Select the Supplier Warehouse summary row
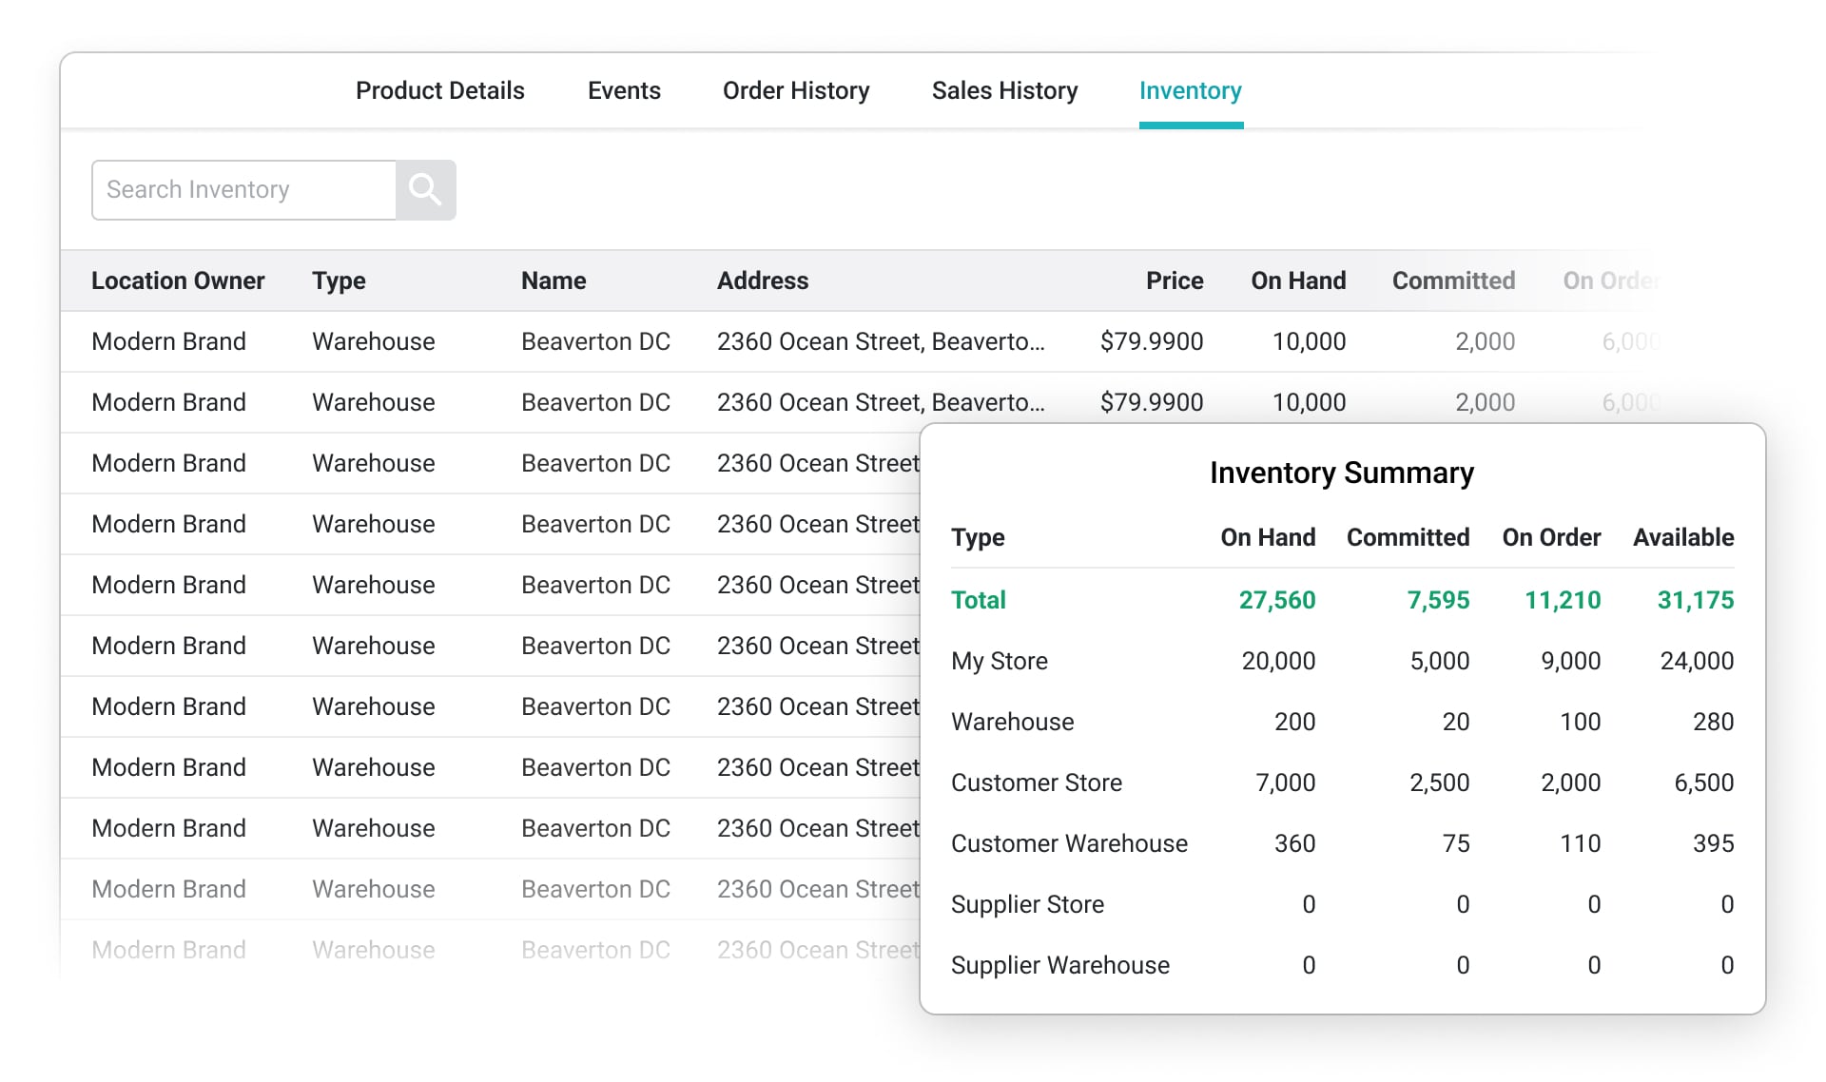The image size is (1826, 1082). tap(1059, 965)
